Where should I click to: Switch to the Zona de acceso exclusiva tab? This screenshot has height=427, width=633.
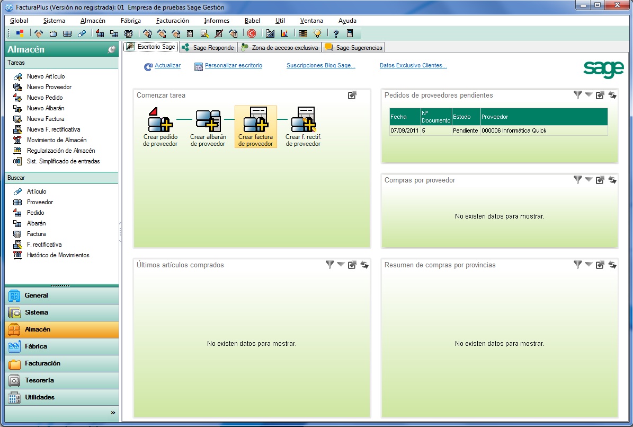click(280, 47)
